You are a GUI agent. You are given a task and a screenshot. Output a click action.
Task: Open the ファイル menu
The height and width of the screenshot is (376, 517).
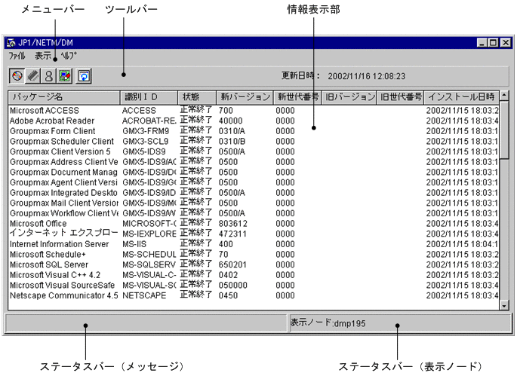tap(17, 56)
